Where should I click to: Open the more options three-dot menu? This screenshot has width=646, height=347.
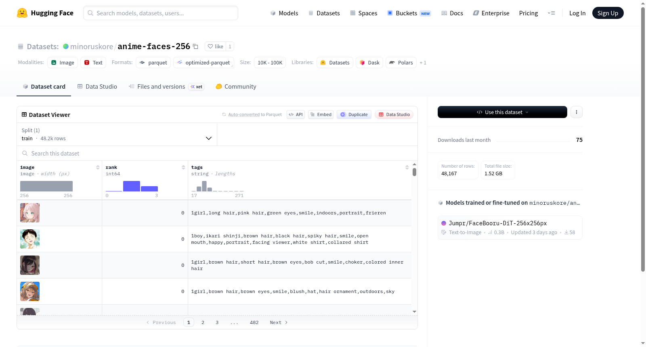(x=577, y=112)
